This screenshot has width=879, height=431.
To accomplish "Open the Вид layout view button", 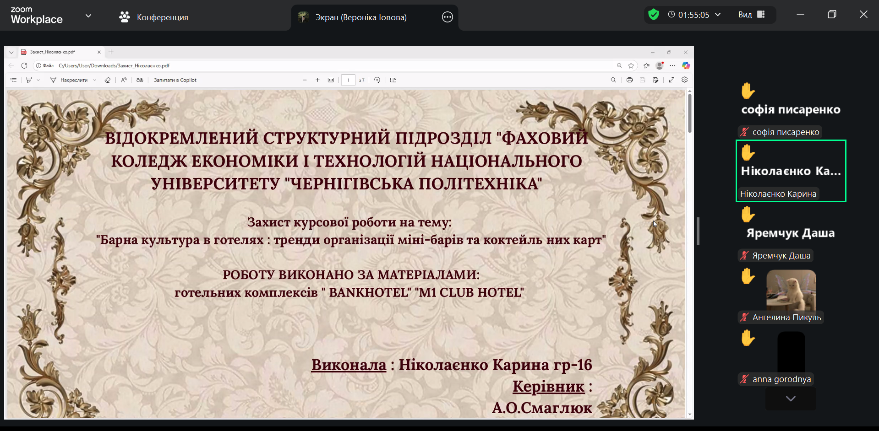I will tap(751, 15).
